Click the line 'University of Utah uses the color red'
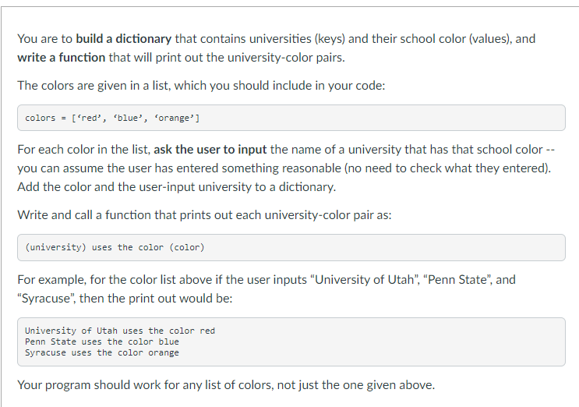Screen dimensions: 579x407 [120, 331]
